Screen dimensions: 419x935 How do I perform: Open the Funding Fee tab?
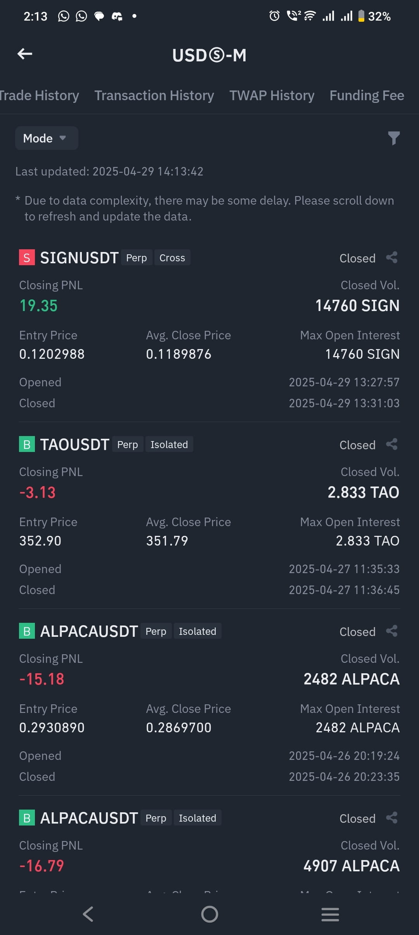[367, 96]
